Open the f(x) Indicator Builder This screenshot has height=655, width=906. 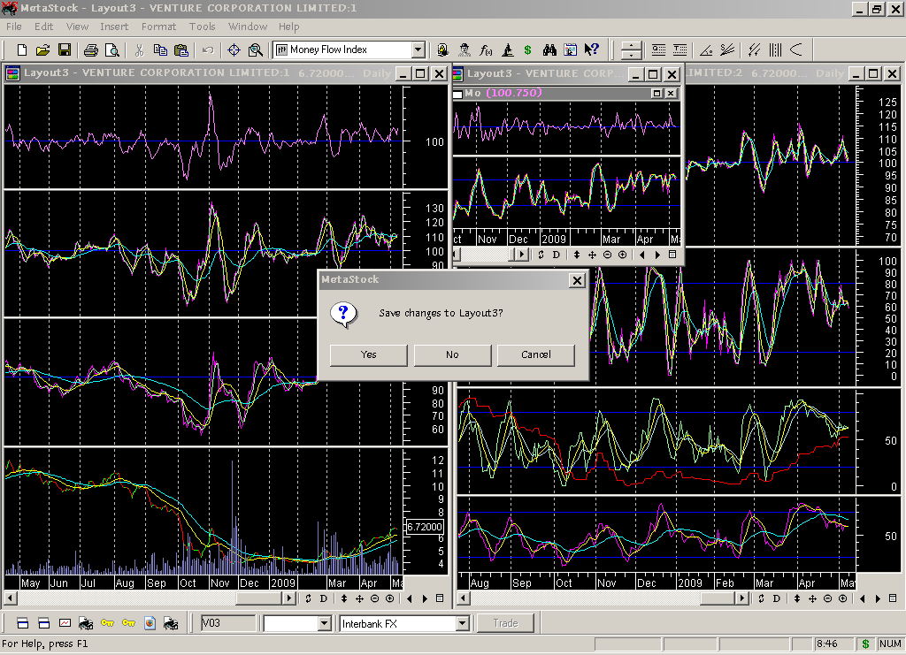[486, 50]
